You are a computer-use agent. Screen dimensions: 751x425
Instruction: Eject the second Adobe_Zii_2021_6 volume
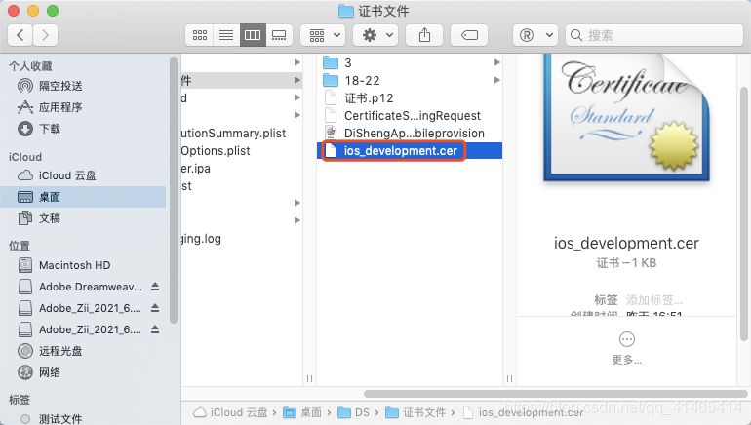[155, 329]
